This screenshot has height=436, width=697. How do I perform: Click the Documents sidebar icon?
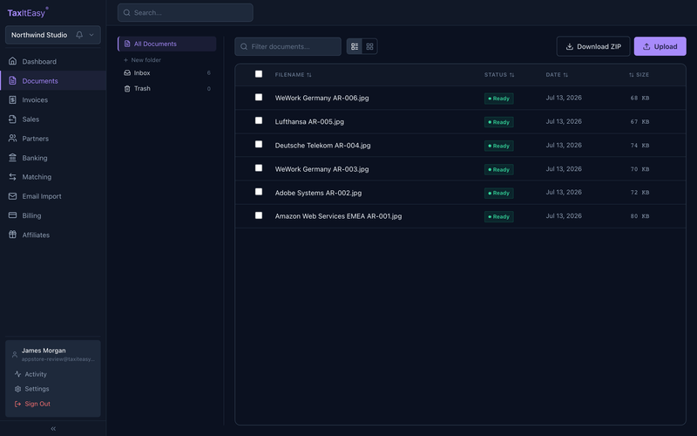point(12,80)
